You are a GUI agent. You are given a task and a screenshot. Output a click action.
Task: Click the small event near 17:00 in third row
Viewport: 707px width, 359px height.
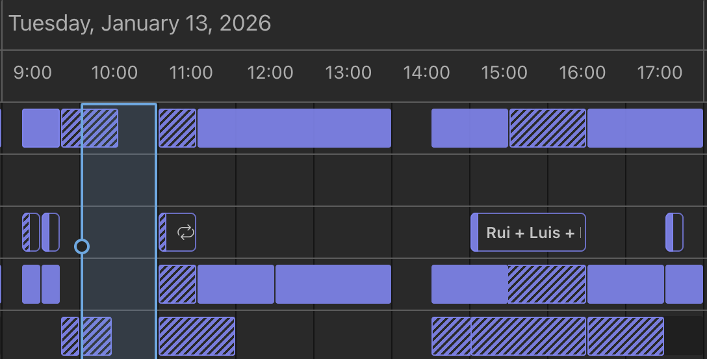click(675, 232)
